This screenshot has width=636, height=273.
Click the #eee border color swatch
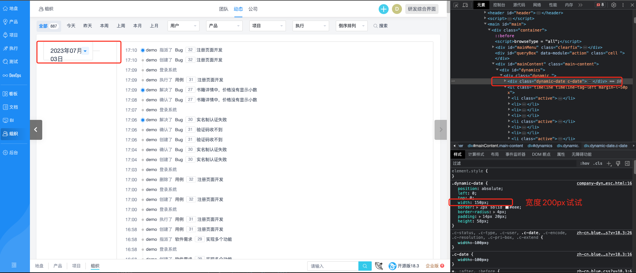[x=507, y=207]
